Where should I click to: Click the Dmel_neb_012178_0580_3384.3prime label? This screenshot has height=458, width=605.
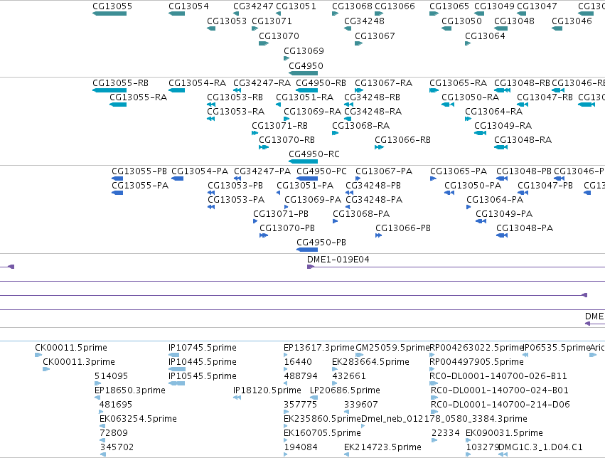pos(444,419)
